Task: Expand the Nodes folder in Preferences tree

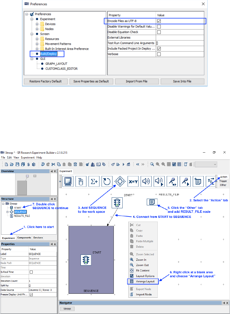Action: (37, 29)
